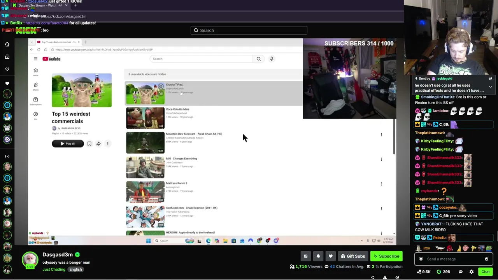498x280 pixels.
Task: Open YouTube Home in the mini sidebar
Action: [35, 72]
